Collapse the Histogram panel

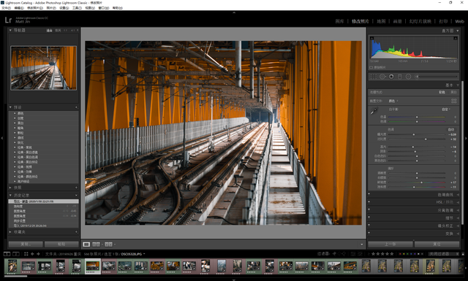[458, 31]
